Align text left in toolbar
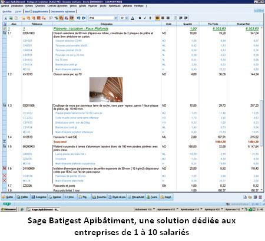The width and height of the screenshot is (265, 241). [157, 18]
